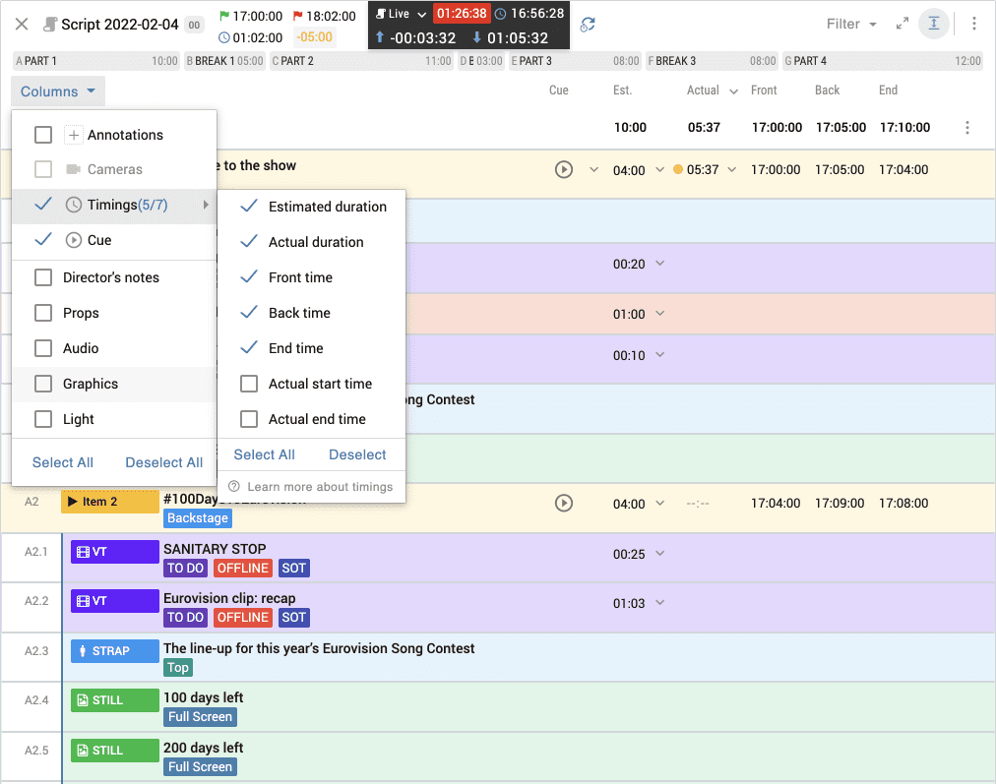Click the Cameras icon in the Columns menu
Screen dimensions: 996x784
pyautogui.click(x=74, y=169)
